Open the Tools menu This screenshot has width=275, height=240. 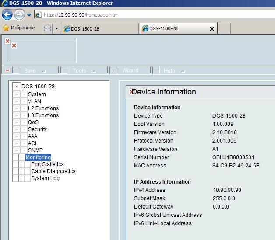click(x=79, y=71)
